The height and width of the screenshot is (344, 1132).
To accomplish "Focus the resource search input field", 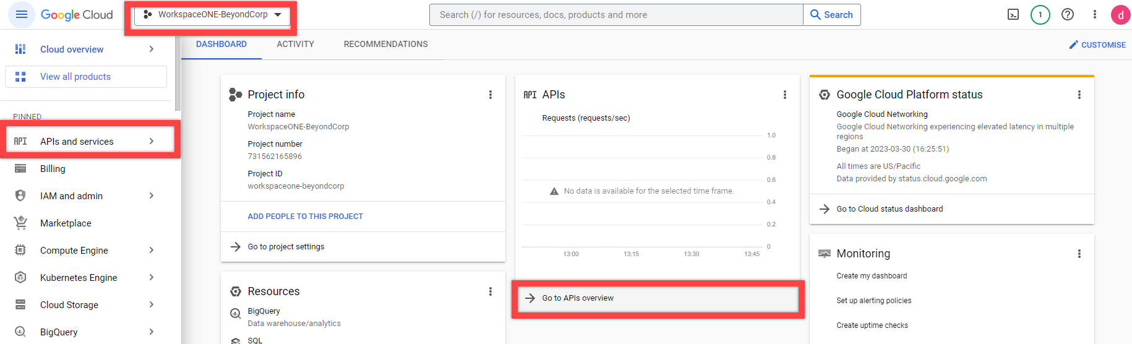I will pos(615,15).
